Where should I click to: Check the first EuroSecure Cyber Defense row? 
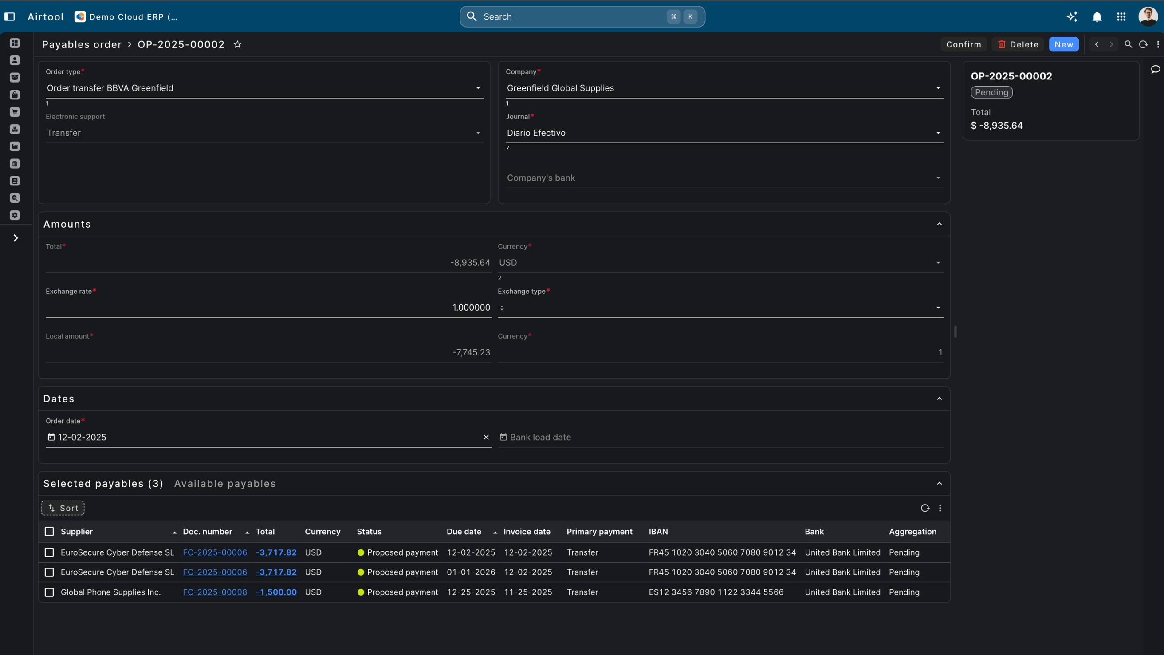(x=49, y=552)
